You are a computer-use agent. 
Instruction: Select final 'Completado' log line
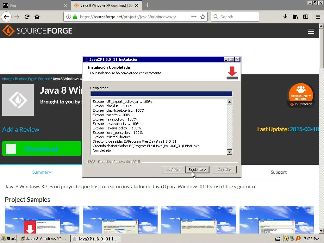102,150
